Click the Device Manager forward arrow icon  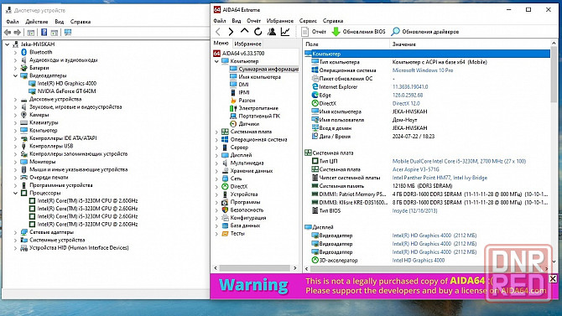[17, 33]
